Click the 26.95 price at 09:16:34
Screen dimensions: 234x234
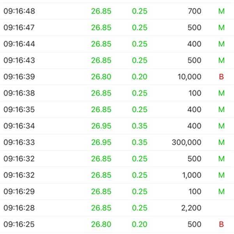(x=101, y=126)
